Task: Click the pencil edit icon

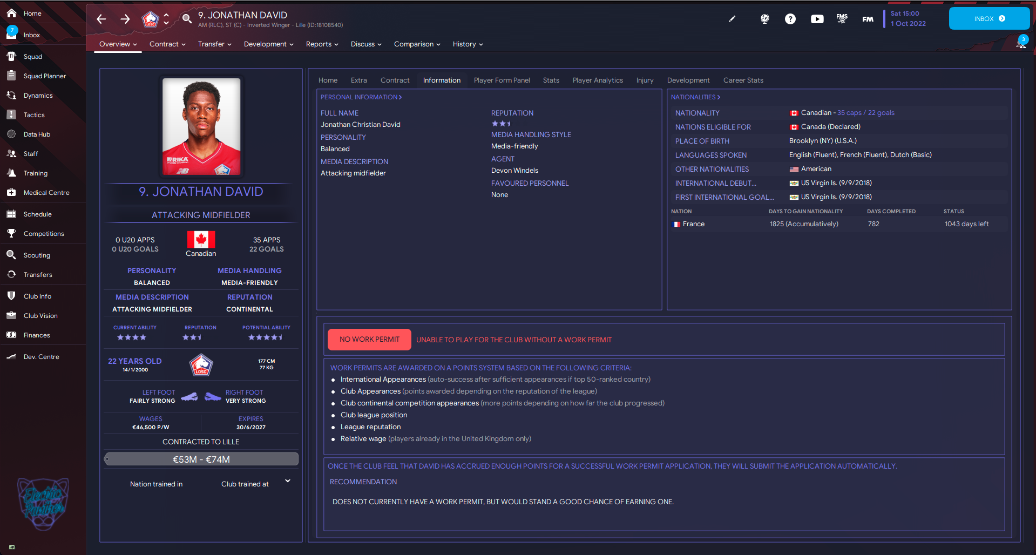Action: tap(732, 19)
